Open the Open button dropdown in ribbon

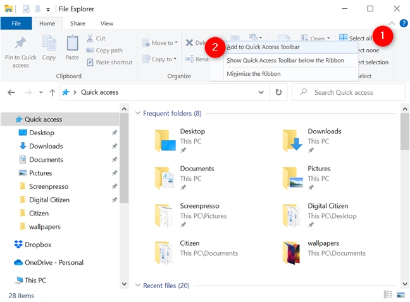[328, 38]
